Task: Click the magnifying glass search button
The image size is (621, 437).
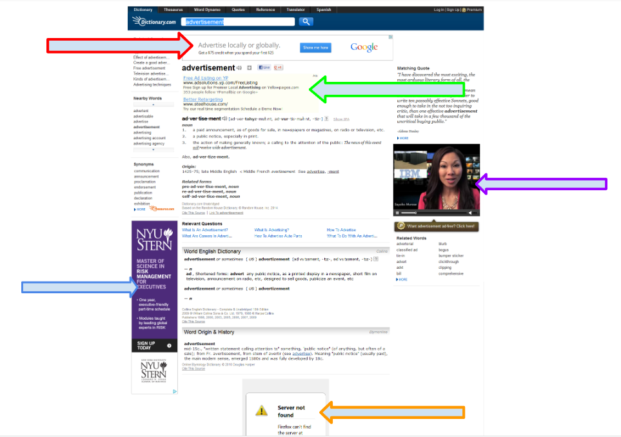Action: 306,22
